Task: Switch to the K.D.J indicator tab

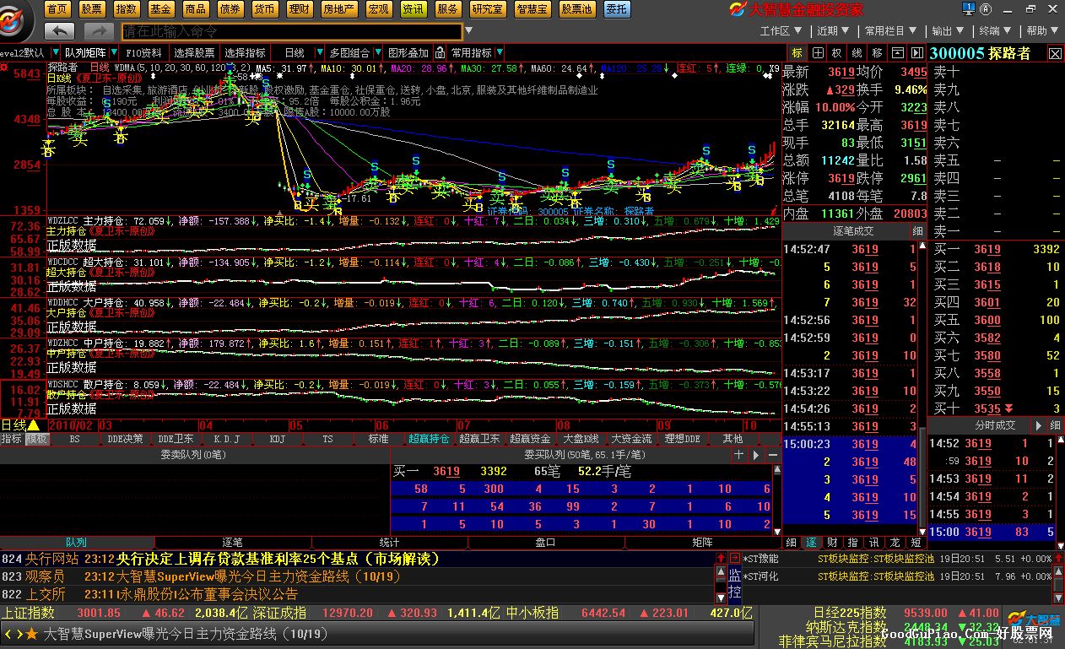Action: tap(226, 439)
